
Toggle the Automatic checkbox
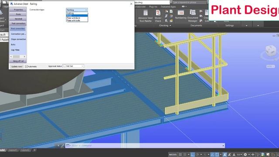[x=26, y=67]
